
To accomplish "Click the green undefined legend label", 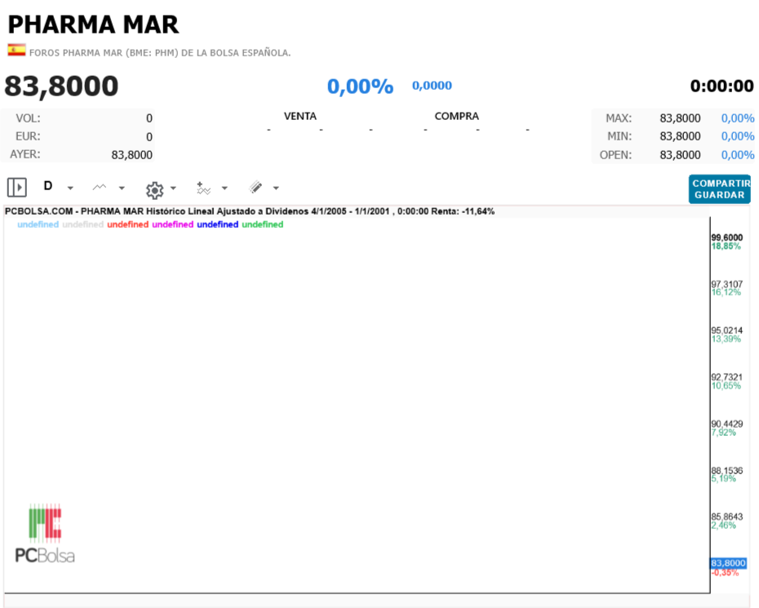I will pos(262,224).
